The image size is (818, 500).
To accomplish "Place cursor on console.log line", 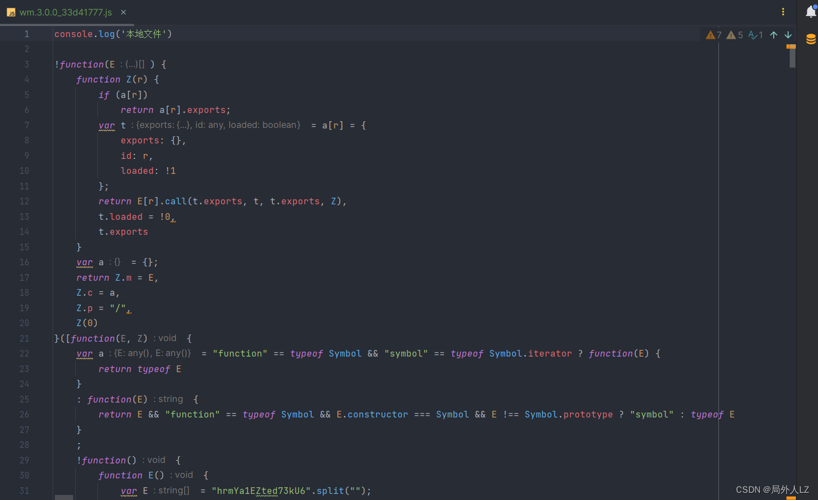I will point(113,34).
